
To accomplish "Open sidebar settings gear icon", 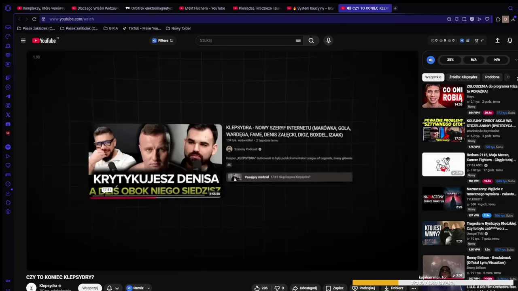I will (8, 212).
